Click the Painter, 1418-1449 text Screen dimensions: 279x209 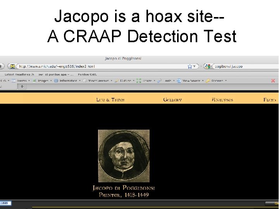click(x=124, y=195)
